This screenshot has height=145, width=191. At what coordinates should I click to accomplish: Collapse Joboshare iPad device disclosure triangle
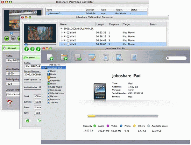point(43,68)
